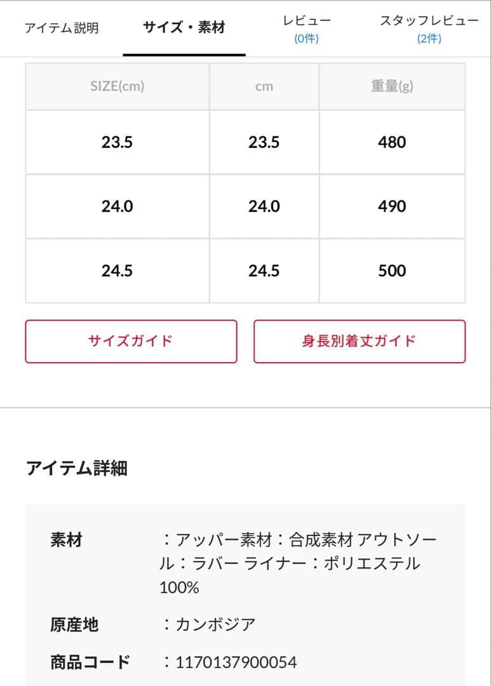Viewport: 491px width, 686px height.
Task: Select the 23.5 size cell
Action: pyautogui.click(x=118, y=142)
